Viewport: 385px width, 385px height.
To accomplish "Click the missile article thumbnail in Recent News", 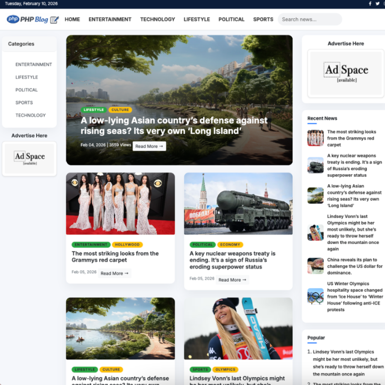I will (315, 165).
